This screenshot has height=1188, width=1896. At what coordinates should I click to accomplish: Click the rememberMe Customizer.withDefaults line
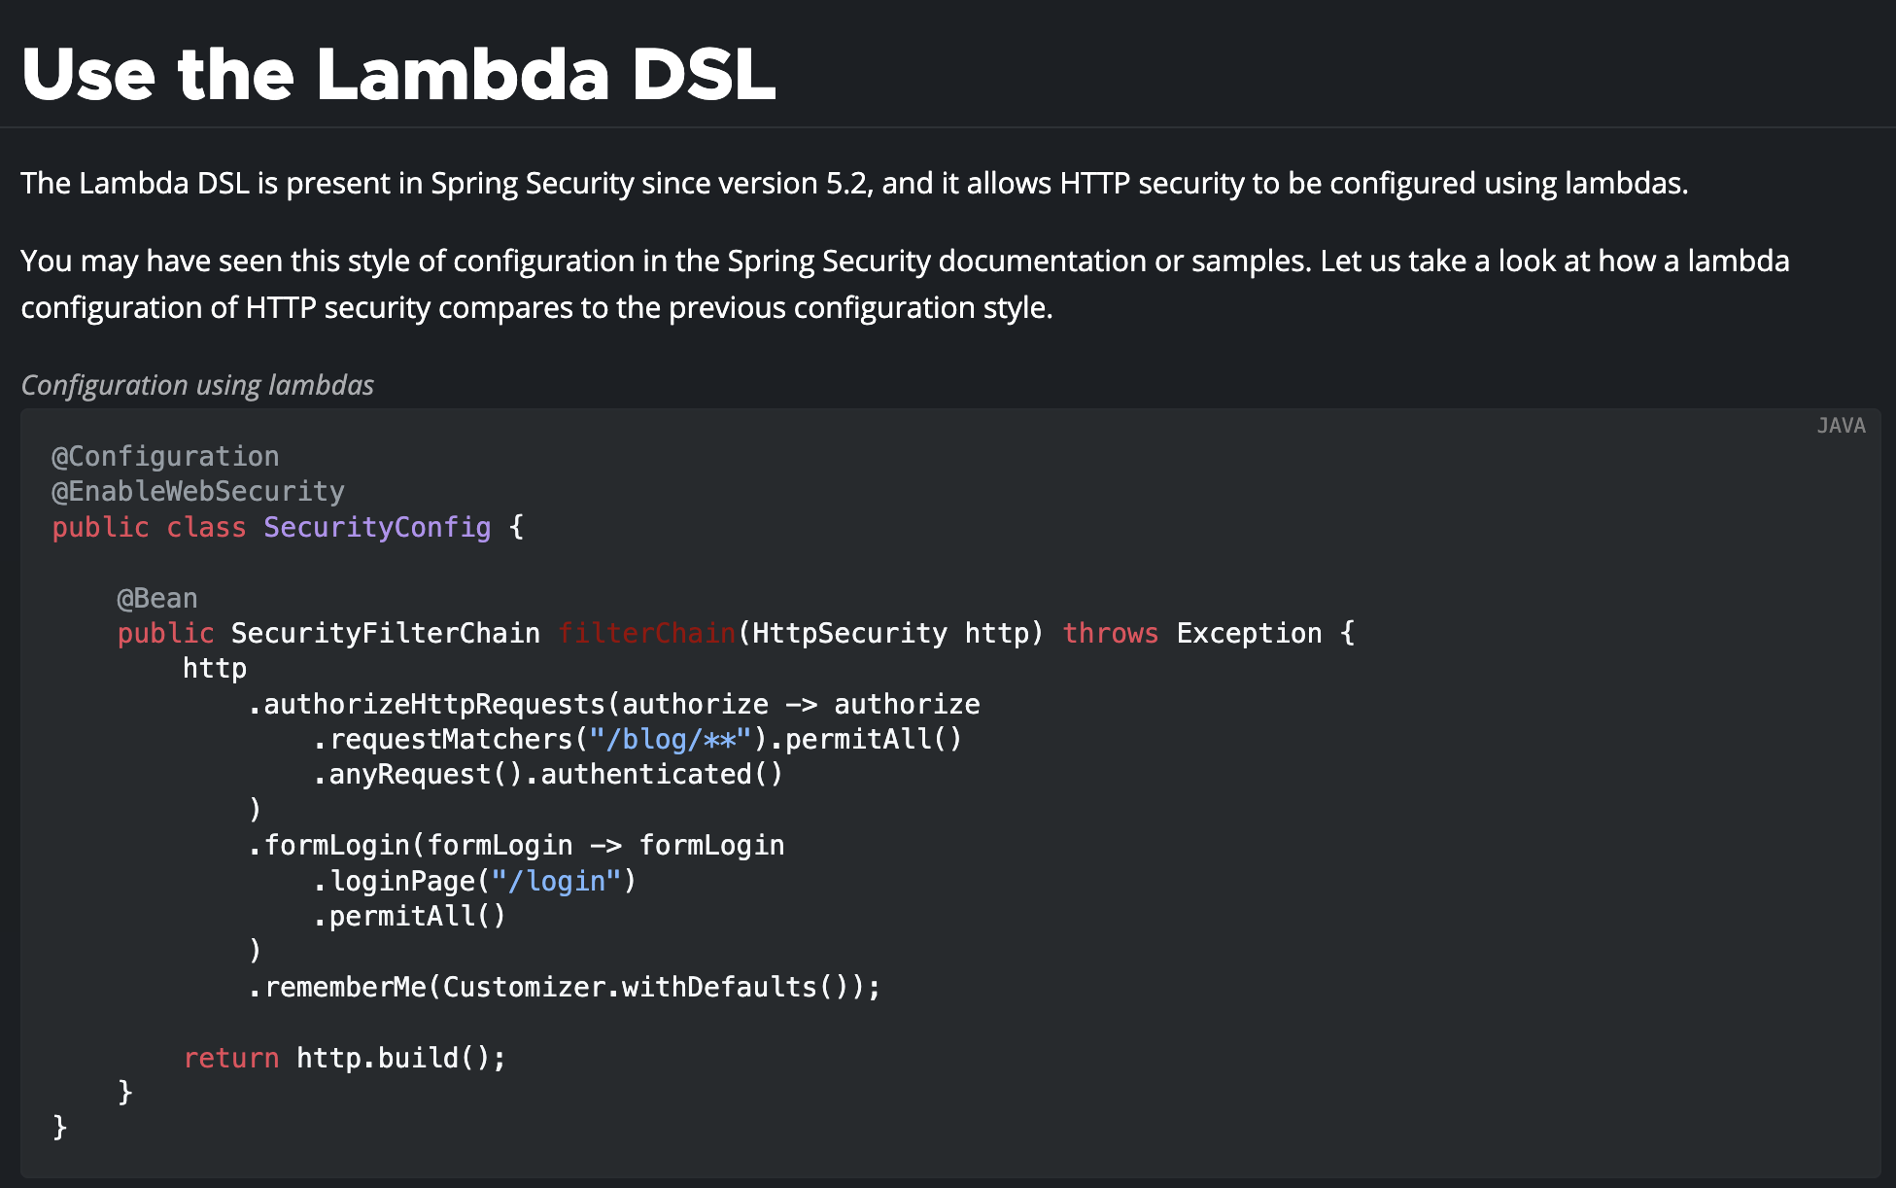(x=565, y=987)
